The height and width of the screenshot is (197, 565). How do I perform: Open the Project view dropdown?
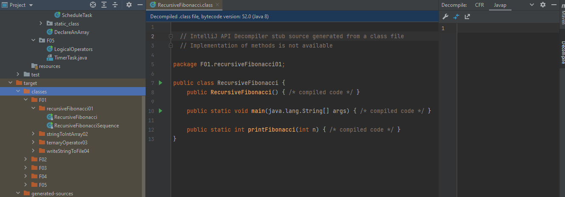click(32, 5)
